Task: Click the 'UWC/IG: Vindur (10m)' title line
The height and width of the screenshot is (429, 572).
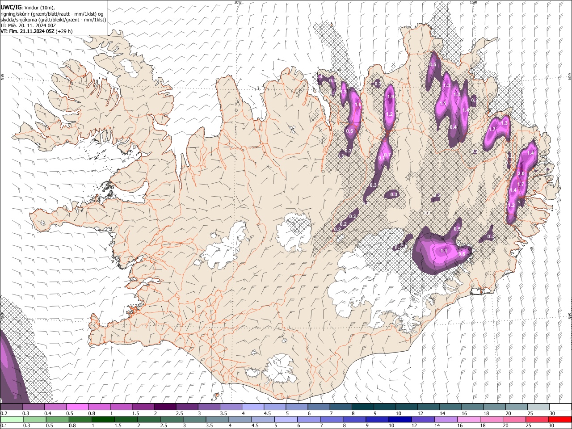Action: [28, 8]
